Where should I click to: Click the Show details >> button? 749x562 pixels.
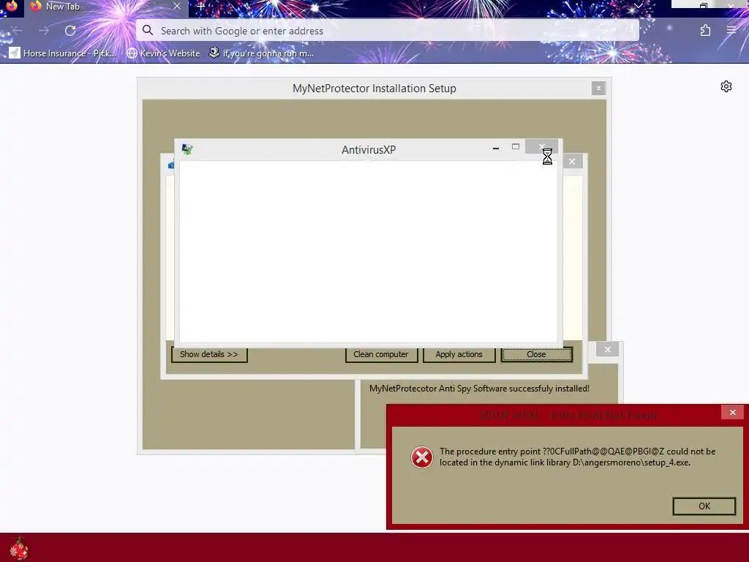click(209, 354)
